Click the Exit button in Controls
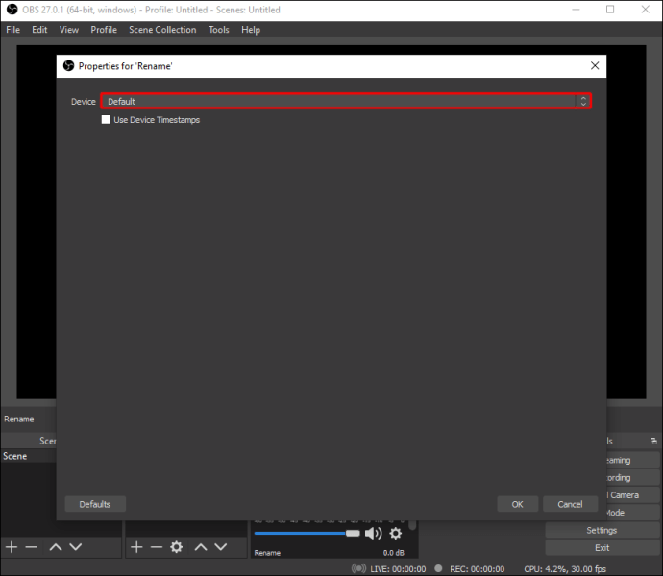663x576 pixels. point(602,548)
